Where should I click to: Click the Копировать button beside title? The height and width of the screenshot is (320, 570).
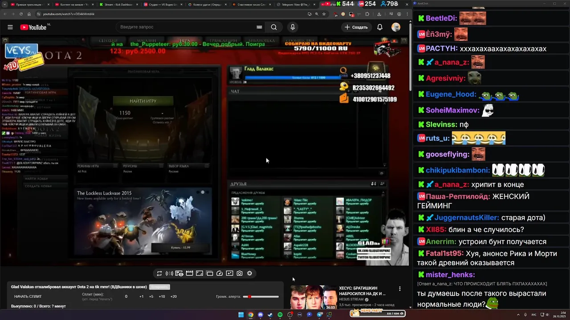(x=159, y=287)
